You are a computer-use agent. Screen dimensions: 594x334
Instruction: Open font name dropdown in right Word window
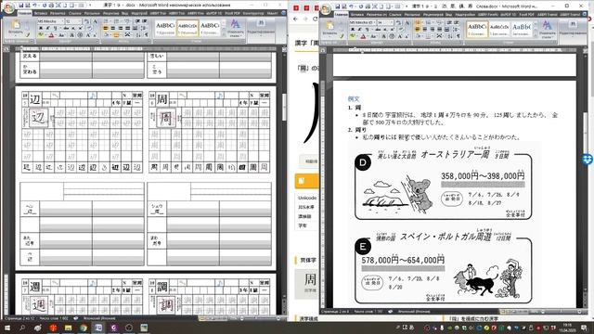374,22
